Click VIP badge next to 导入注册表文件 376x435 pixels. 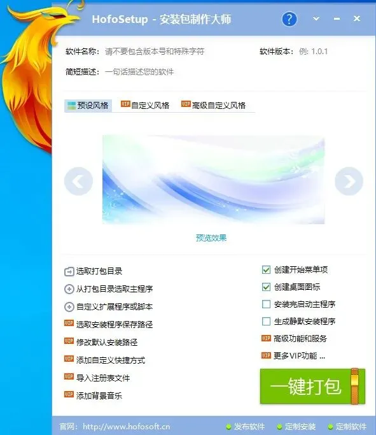[x=69, y=377]
